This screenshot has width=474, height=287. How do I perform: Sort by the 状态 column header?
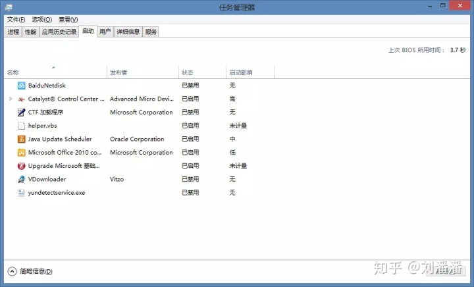point(203,72)
